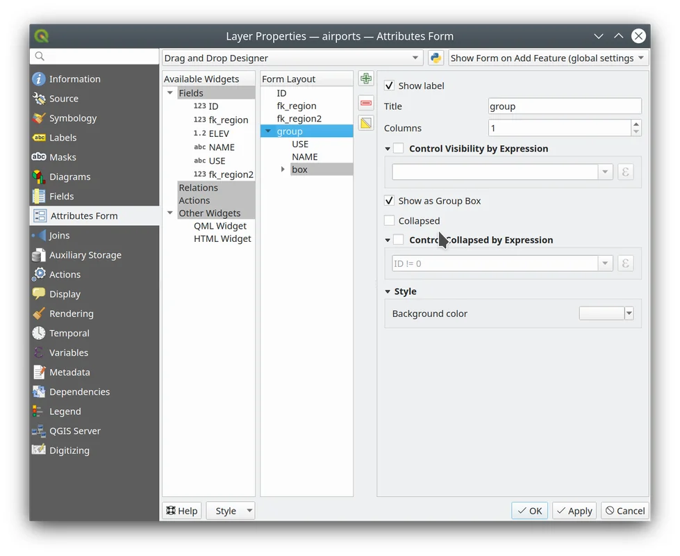Collapse the Style section
This screenshot has height=556, width=680.
(x=388, y=292)
